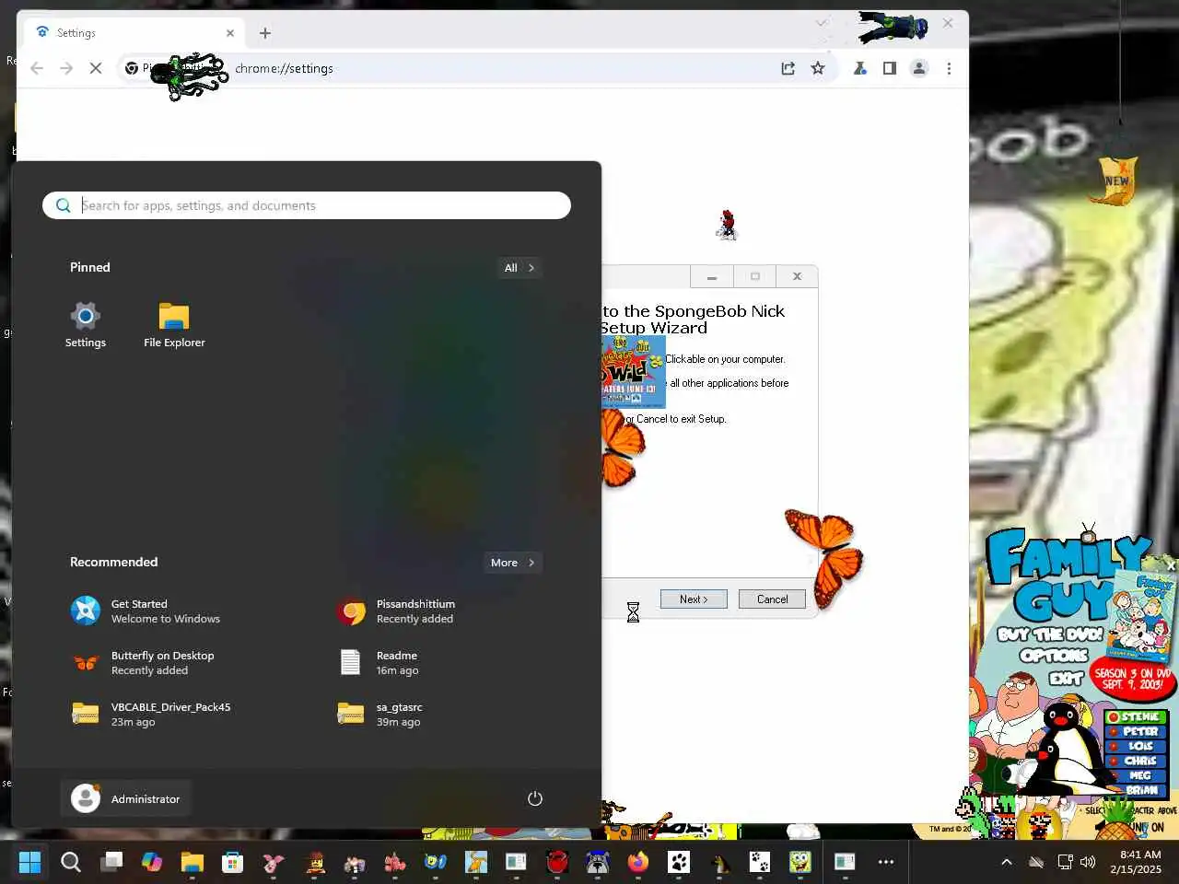
Task: Open Microsoft Store from taskbar
Action: [x=233, y=862]
